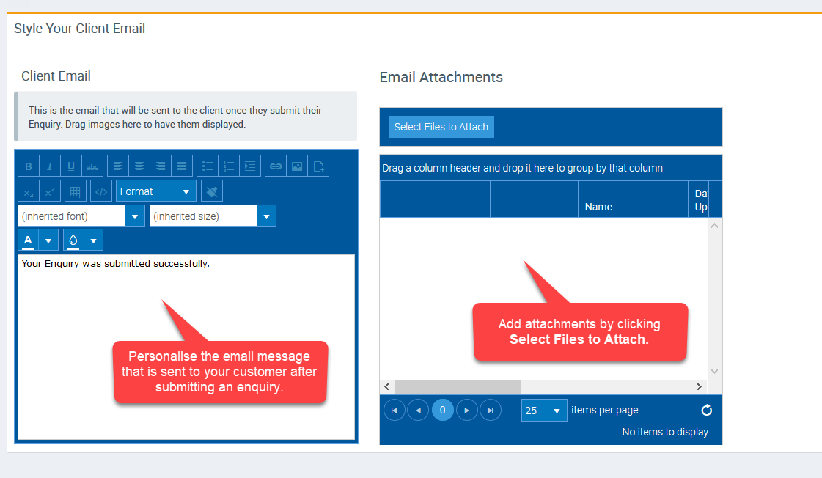Click the create table icon

pyautogui.click(x=76, y=191)
